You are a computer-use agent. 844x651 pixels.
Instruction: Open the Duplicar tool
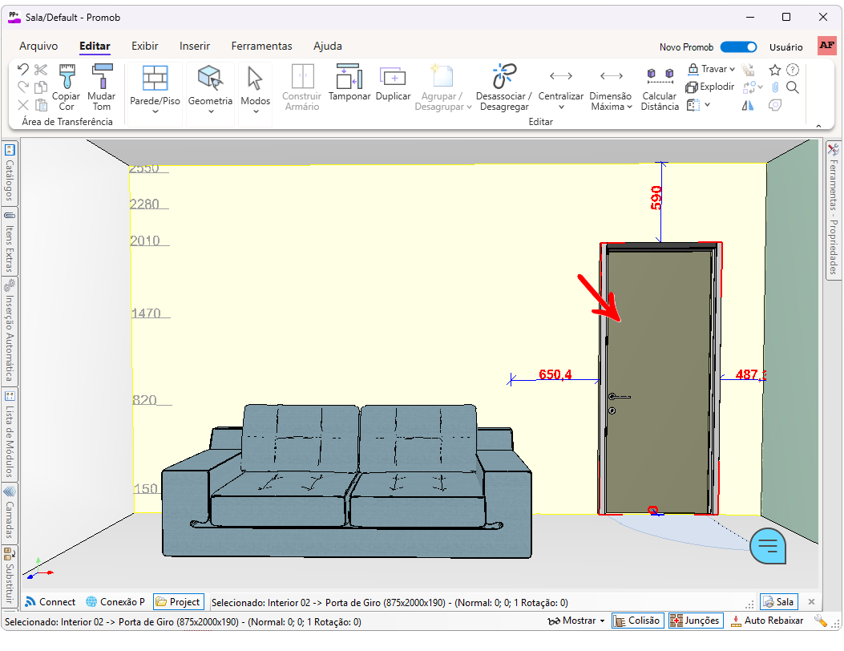pyautogui.click(x=393, y=86)
